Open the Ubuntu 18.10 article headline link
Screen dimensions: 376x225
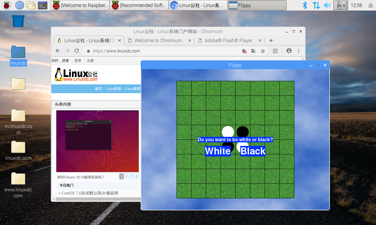[x=81, y=177]
